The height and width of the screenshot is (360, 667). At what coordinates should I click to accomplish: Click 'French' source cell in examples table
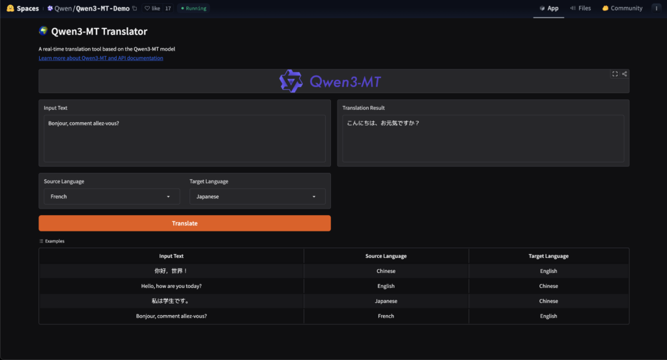click(386, 316)
